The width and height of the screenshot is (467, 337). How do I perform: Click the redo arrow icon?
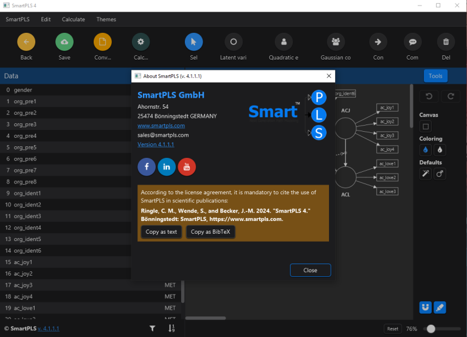[x=451, y=97]
